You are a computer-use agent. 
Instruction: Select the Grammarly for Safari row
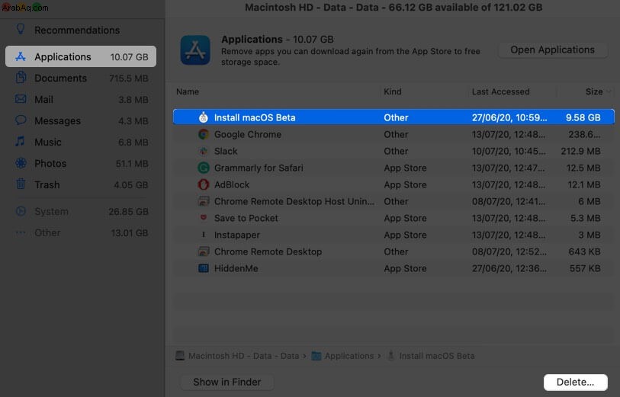pos(394,168)
